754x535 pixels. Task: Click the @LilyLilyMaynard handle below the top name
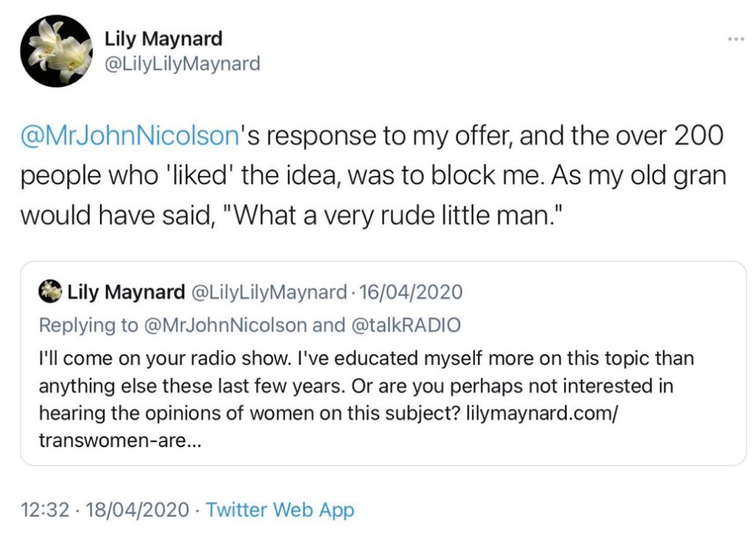coord(183,64)
